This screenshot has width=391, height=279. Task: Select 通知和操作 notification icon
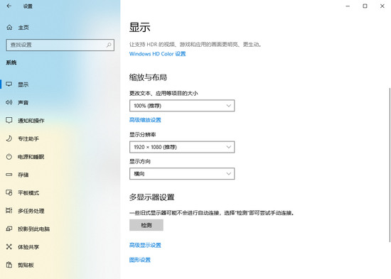(9, 121)
